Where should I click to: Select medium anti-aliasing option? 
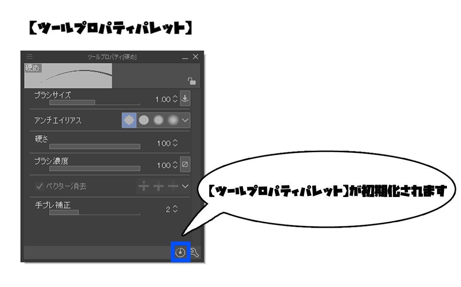pos(158,120)
